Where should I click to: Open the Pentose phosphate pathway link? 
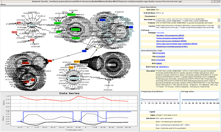coord(170,38)
